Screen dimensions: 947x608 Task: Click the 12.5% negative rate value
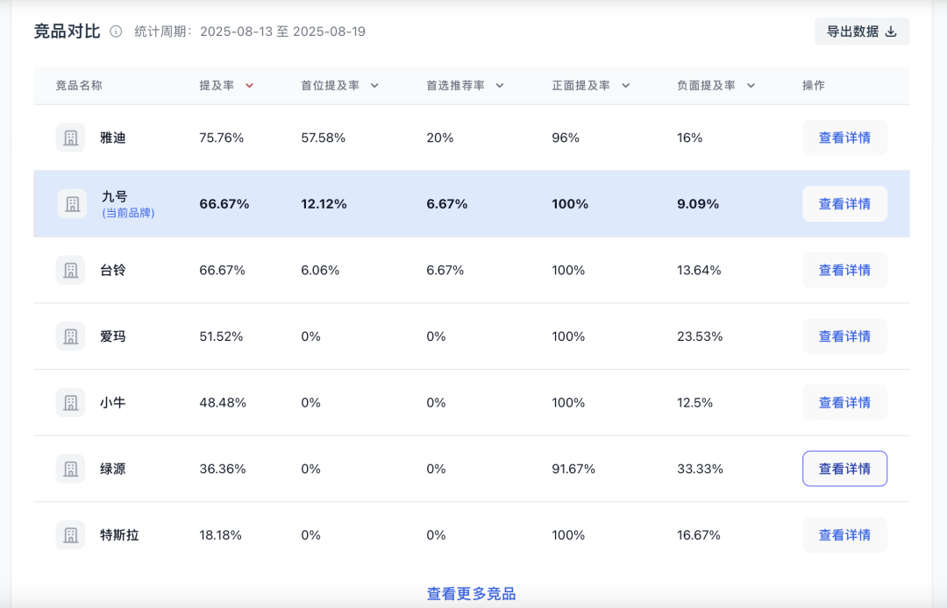[x=694, y=402]
